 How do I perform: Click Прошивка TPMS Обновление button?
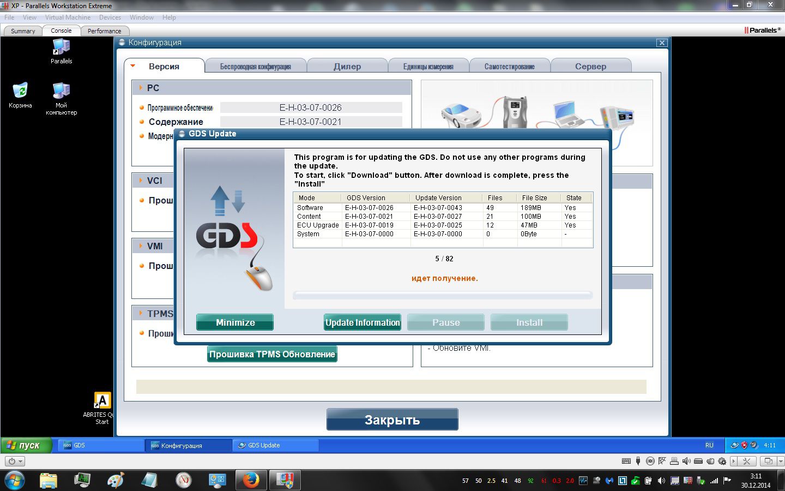272,354
